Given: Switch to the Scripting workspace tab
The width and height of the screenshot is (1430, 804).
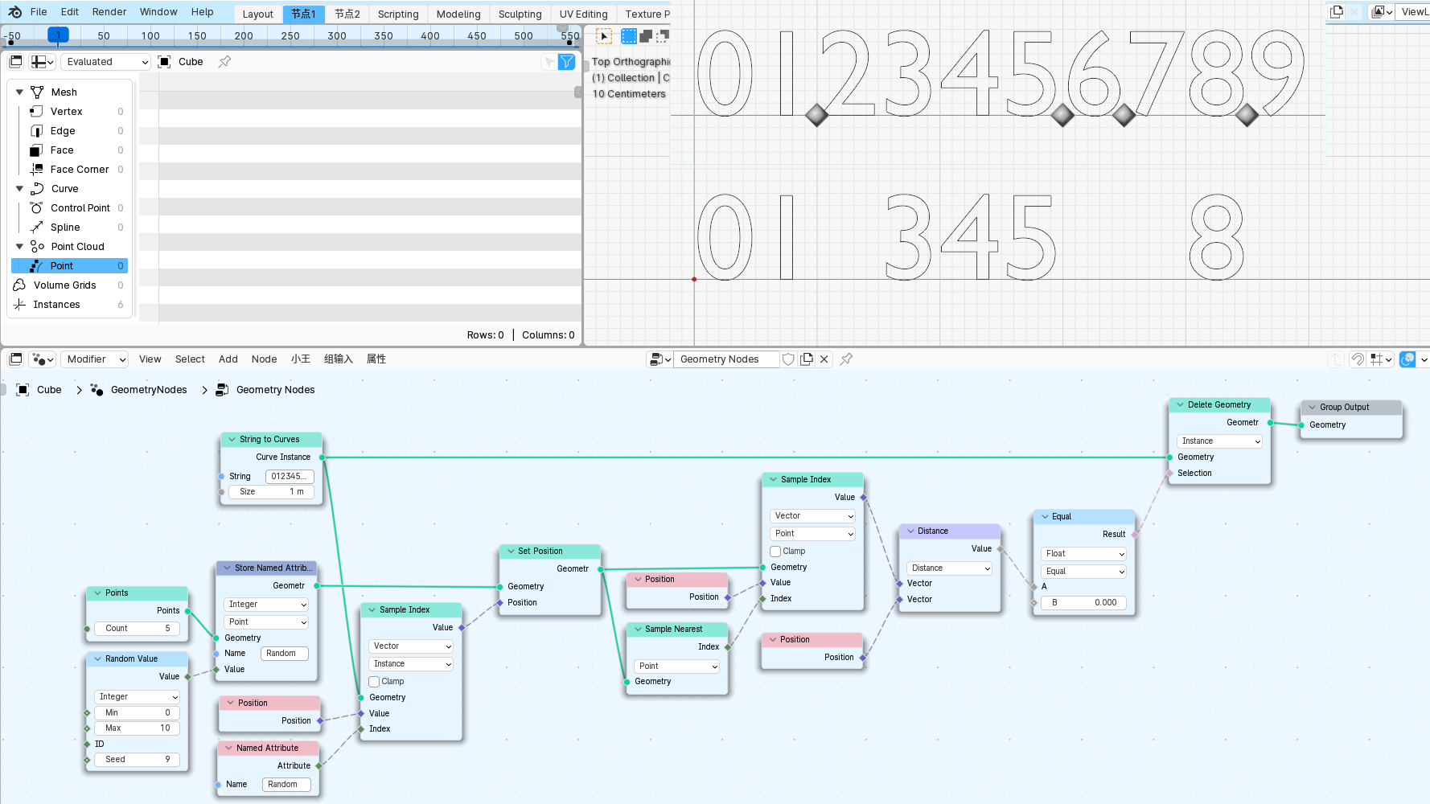Looking at the screenshot, I should click(x=398, y=14).
